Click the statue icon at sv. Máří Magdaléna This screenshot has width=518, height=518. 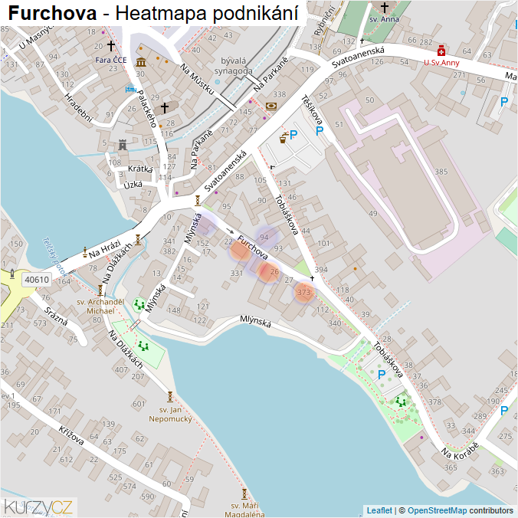click(244, 494)
